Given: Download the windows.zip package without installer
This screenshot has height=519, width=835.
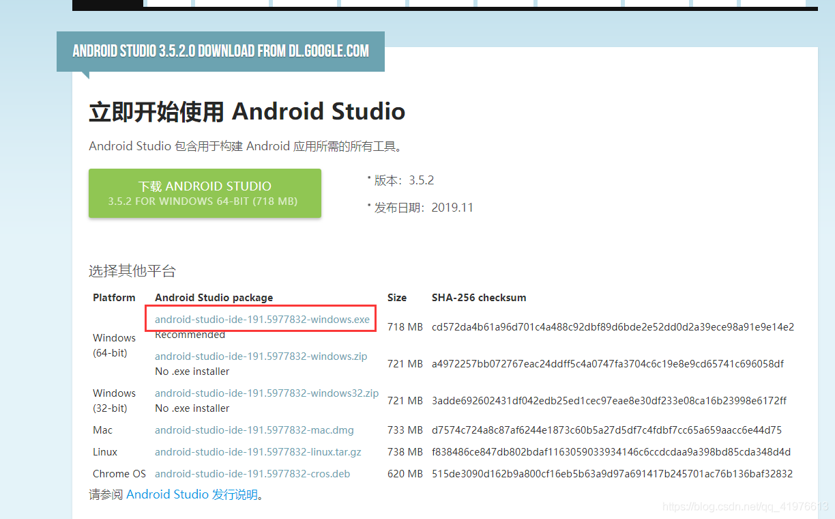Looking at the screenshot, I should 260,356.
